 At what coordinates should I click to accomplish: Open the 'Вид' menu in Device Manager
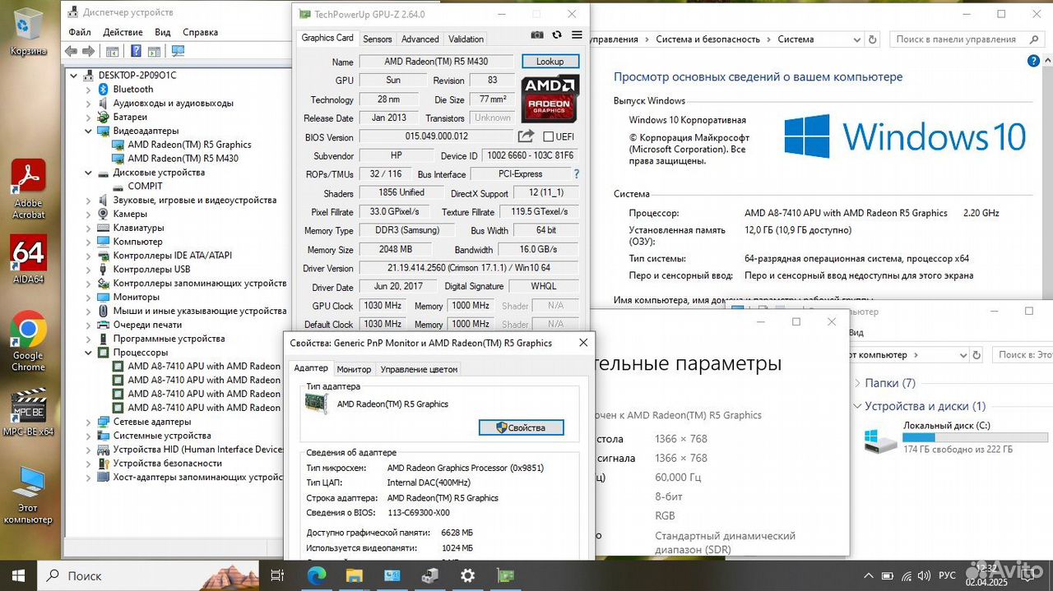pyautogui.click(x=163, y=32)
